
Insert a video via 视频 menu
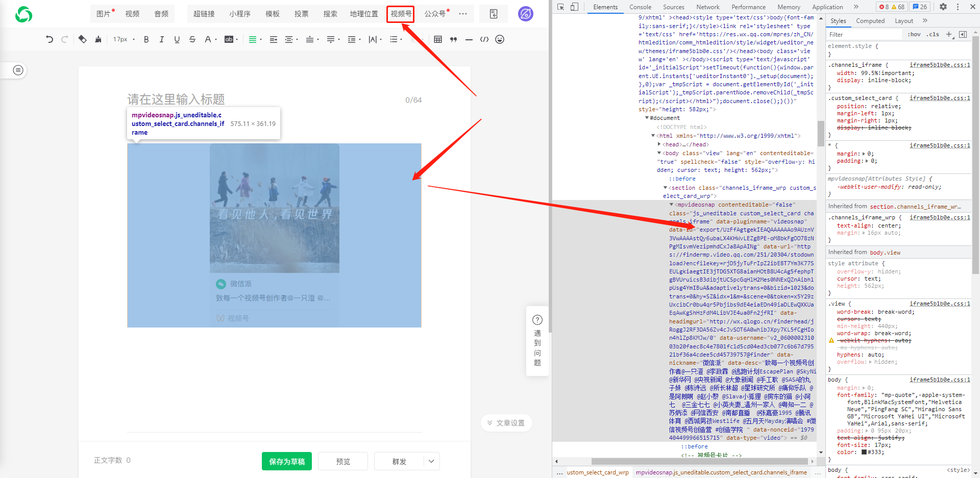(132, 14)
